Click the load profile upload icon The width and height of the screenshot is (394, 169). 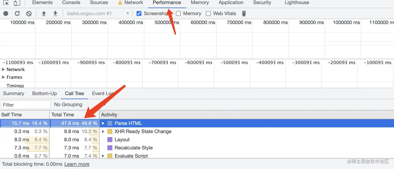click(44, 13)
